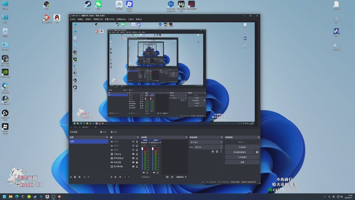Adjust microphone volume slider
Image resolution: width=355 pixels, height=200 pixels.
tap(153, 159)
